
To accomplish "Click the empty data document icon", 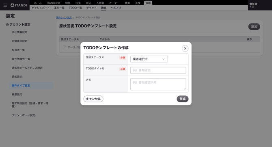I will 65,48.
